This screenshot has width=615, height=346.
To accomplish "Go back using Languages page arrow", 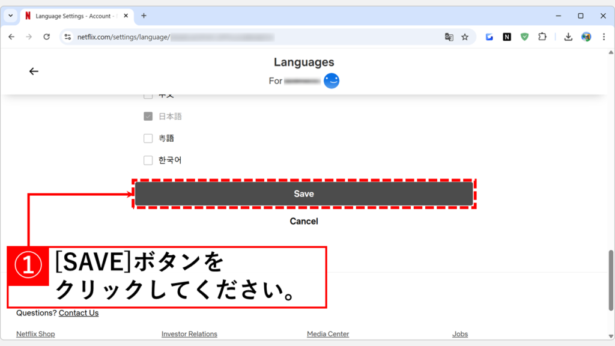I will coord(34,71).
